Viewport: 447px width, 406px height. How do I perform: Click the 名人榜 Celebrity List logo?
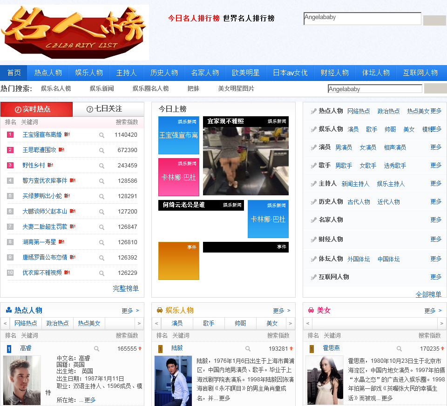(x=74, y=32)
